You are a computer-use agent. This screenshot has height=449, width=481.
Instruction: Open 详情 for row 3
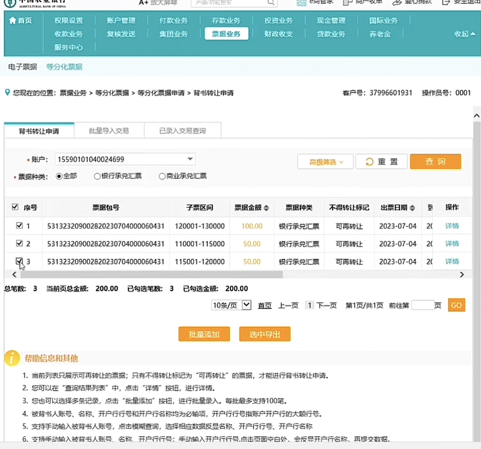point(452,261)
